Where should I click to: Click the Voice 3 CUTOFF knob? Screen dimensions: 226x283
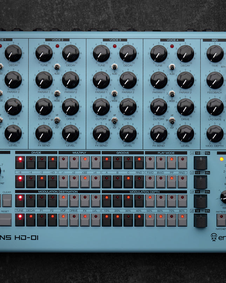tap(101, 107)
